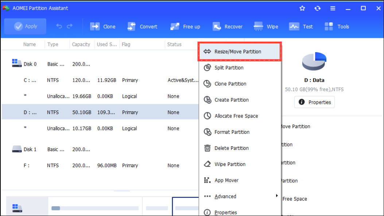Choose App Mover from context menu

tap(240, 180)
